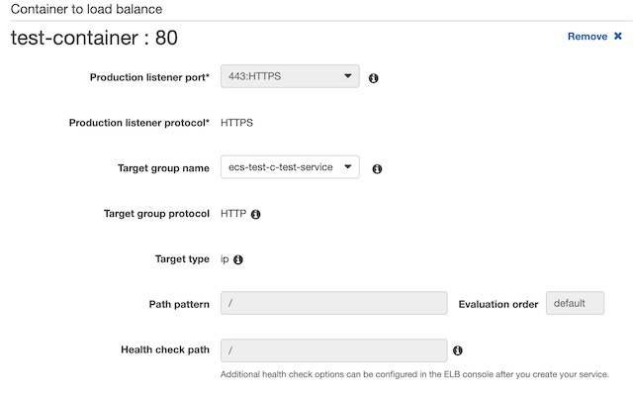
Task: Expand the Target group name dropdown
Action: click(x=290, y=167)
